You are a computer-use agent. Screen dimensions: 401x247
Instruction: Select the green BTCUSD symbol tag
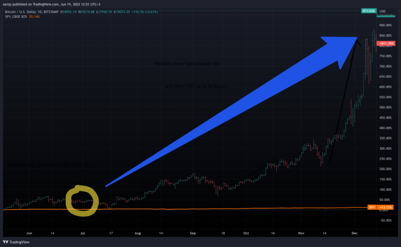point(368,11)
